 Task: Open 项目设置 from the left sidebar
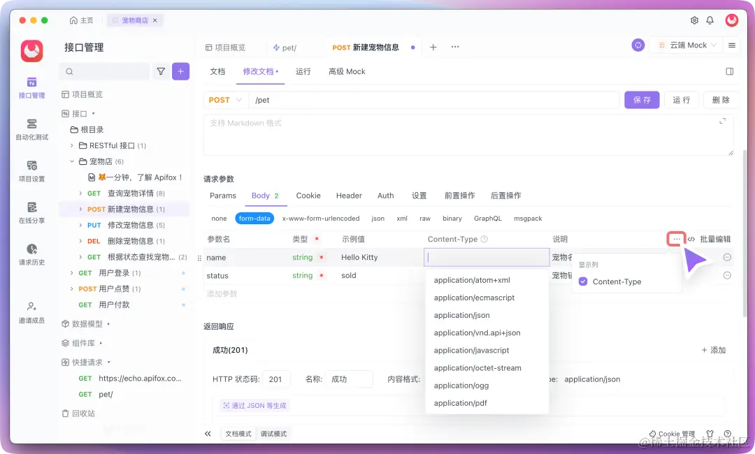coord(31,171)
